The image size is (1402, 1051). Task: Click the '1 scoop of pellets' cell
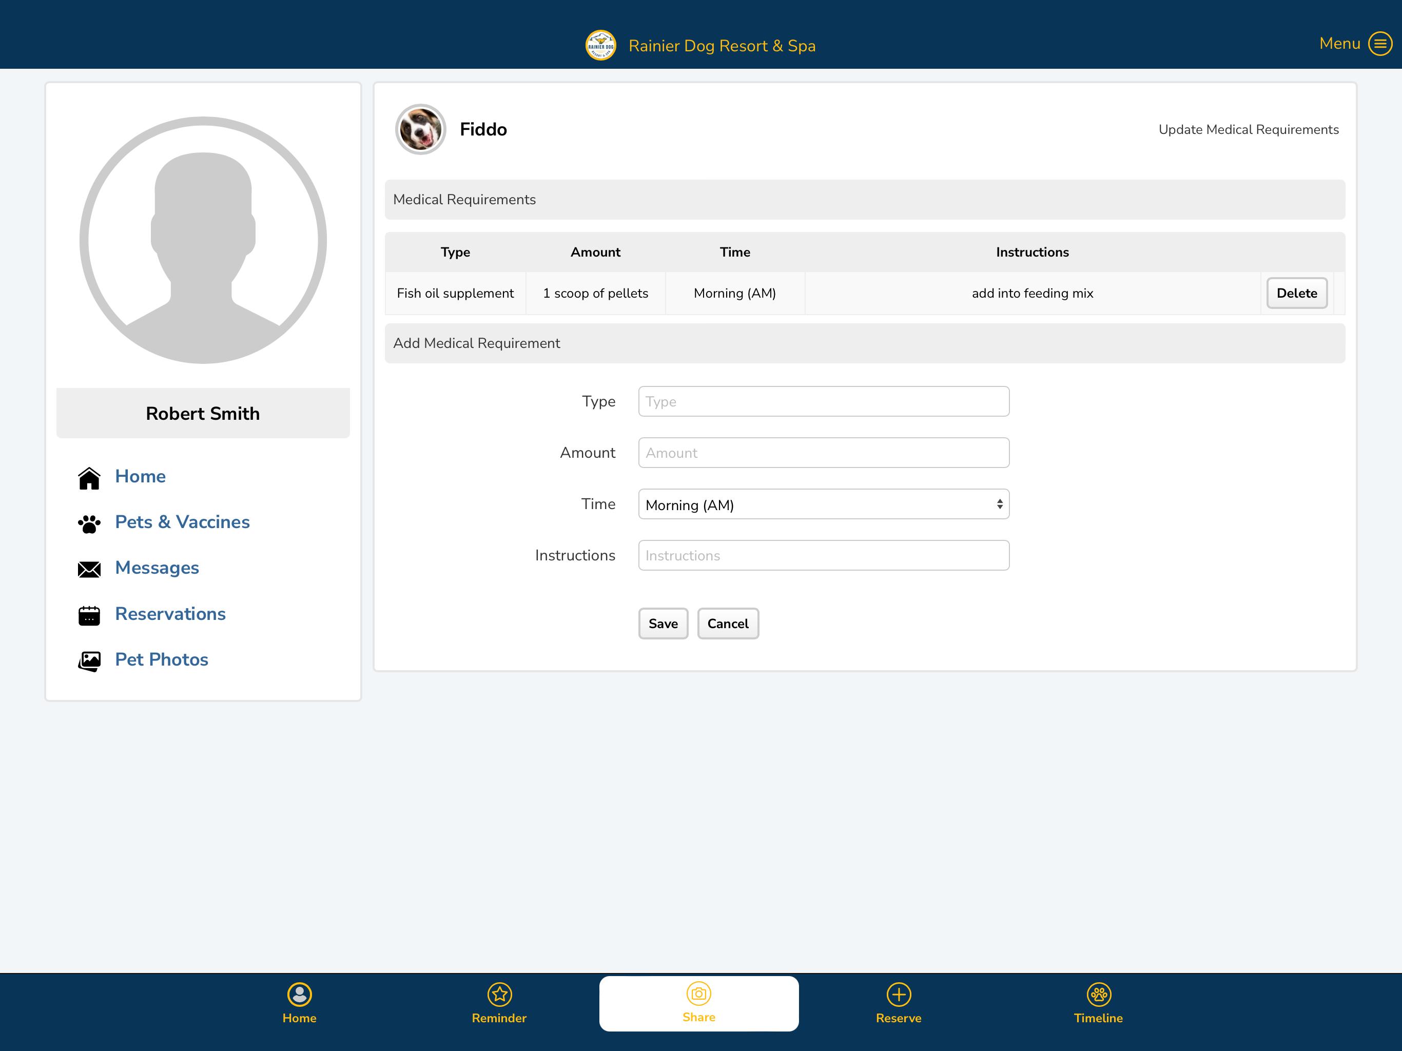coord(596,293)
